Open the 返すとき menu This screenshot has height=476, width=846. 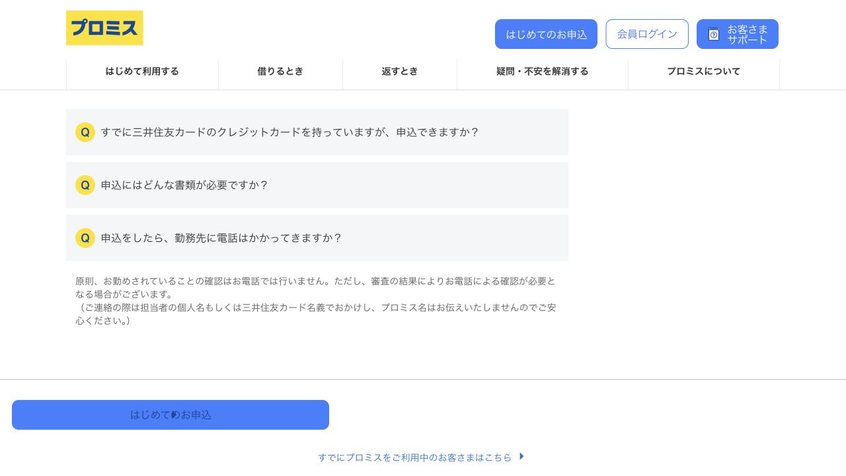400,72
